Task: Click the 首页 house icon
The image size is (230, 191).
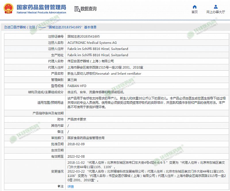Action: click(x=195, y=7)
